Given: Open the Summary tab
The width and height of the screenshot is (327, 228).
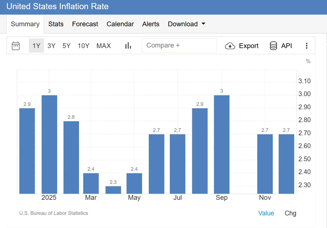Looking at the screenshot, I should point(25,24).
